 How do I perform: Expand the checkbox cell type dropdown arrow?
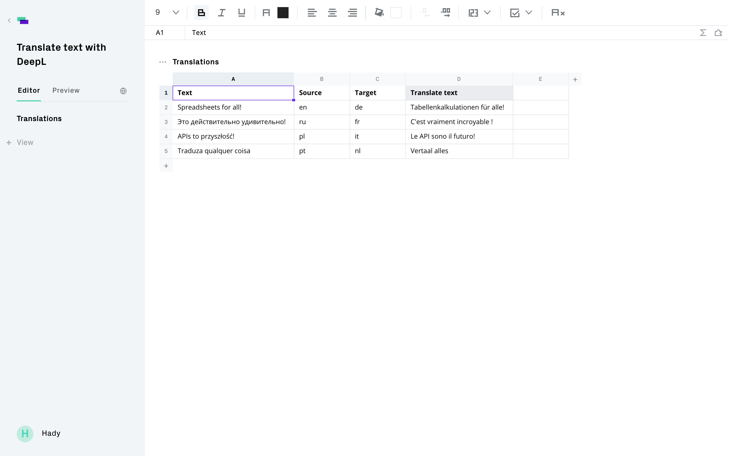(x=529, y=13)
